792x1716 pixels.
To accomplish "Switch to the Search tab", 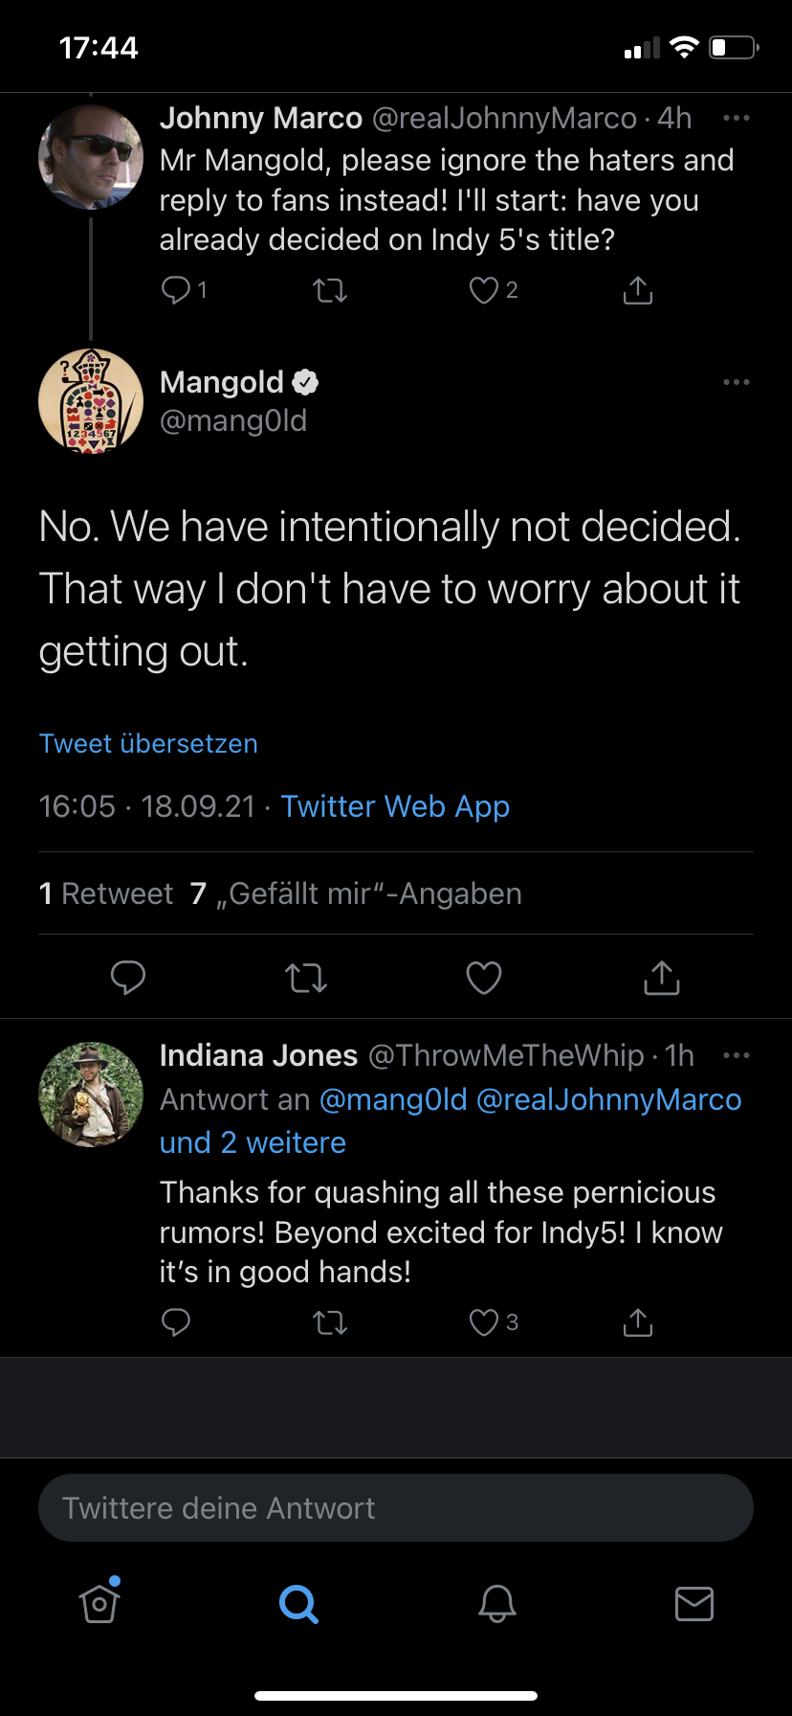I will [298, 1604].
